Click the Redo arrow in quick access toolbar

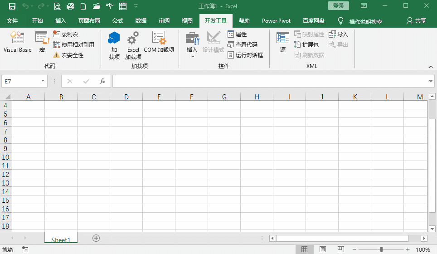pyautogui.click(x=41, y=6)
